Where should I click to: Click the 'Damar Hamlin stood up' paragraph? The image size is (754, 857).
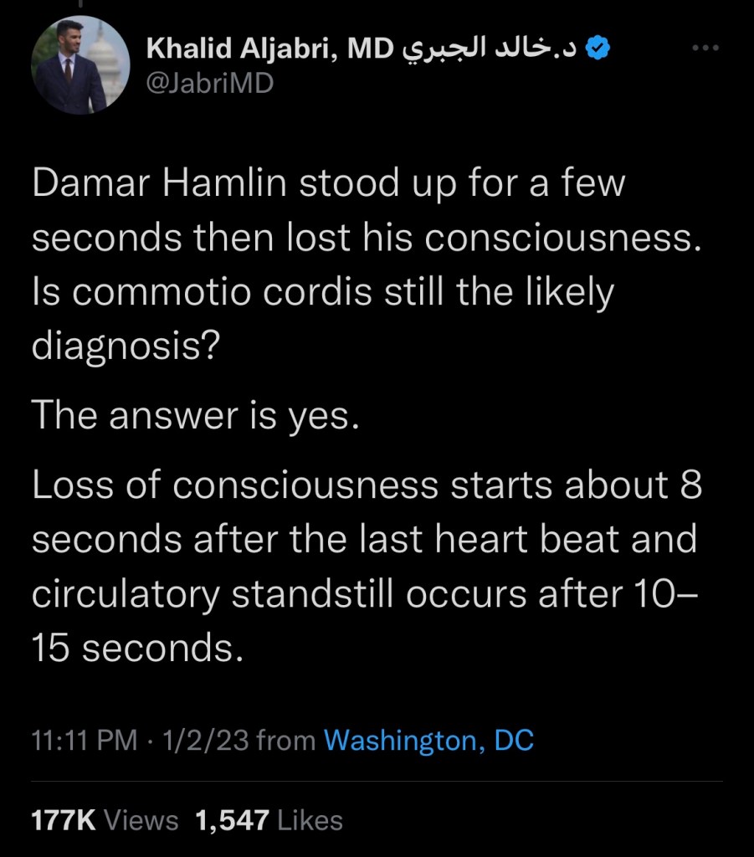pos(328,182)
